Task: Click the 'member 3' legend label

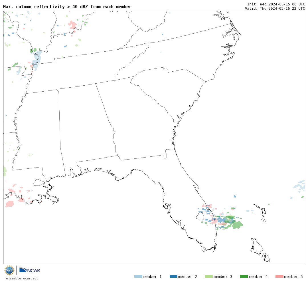Action: 223,277
